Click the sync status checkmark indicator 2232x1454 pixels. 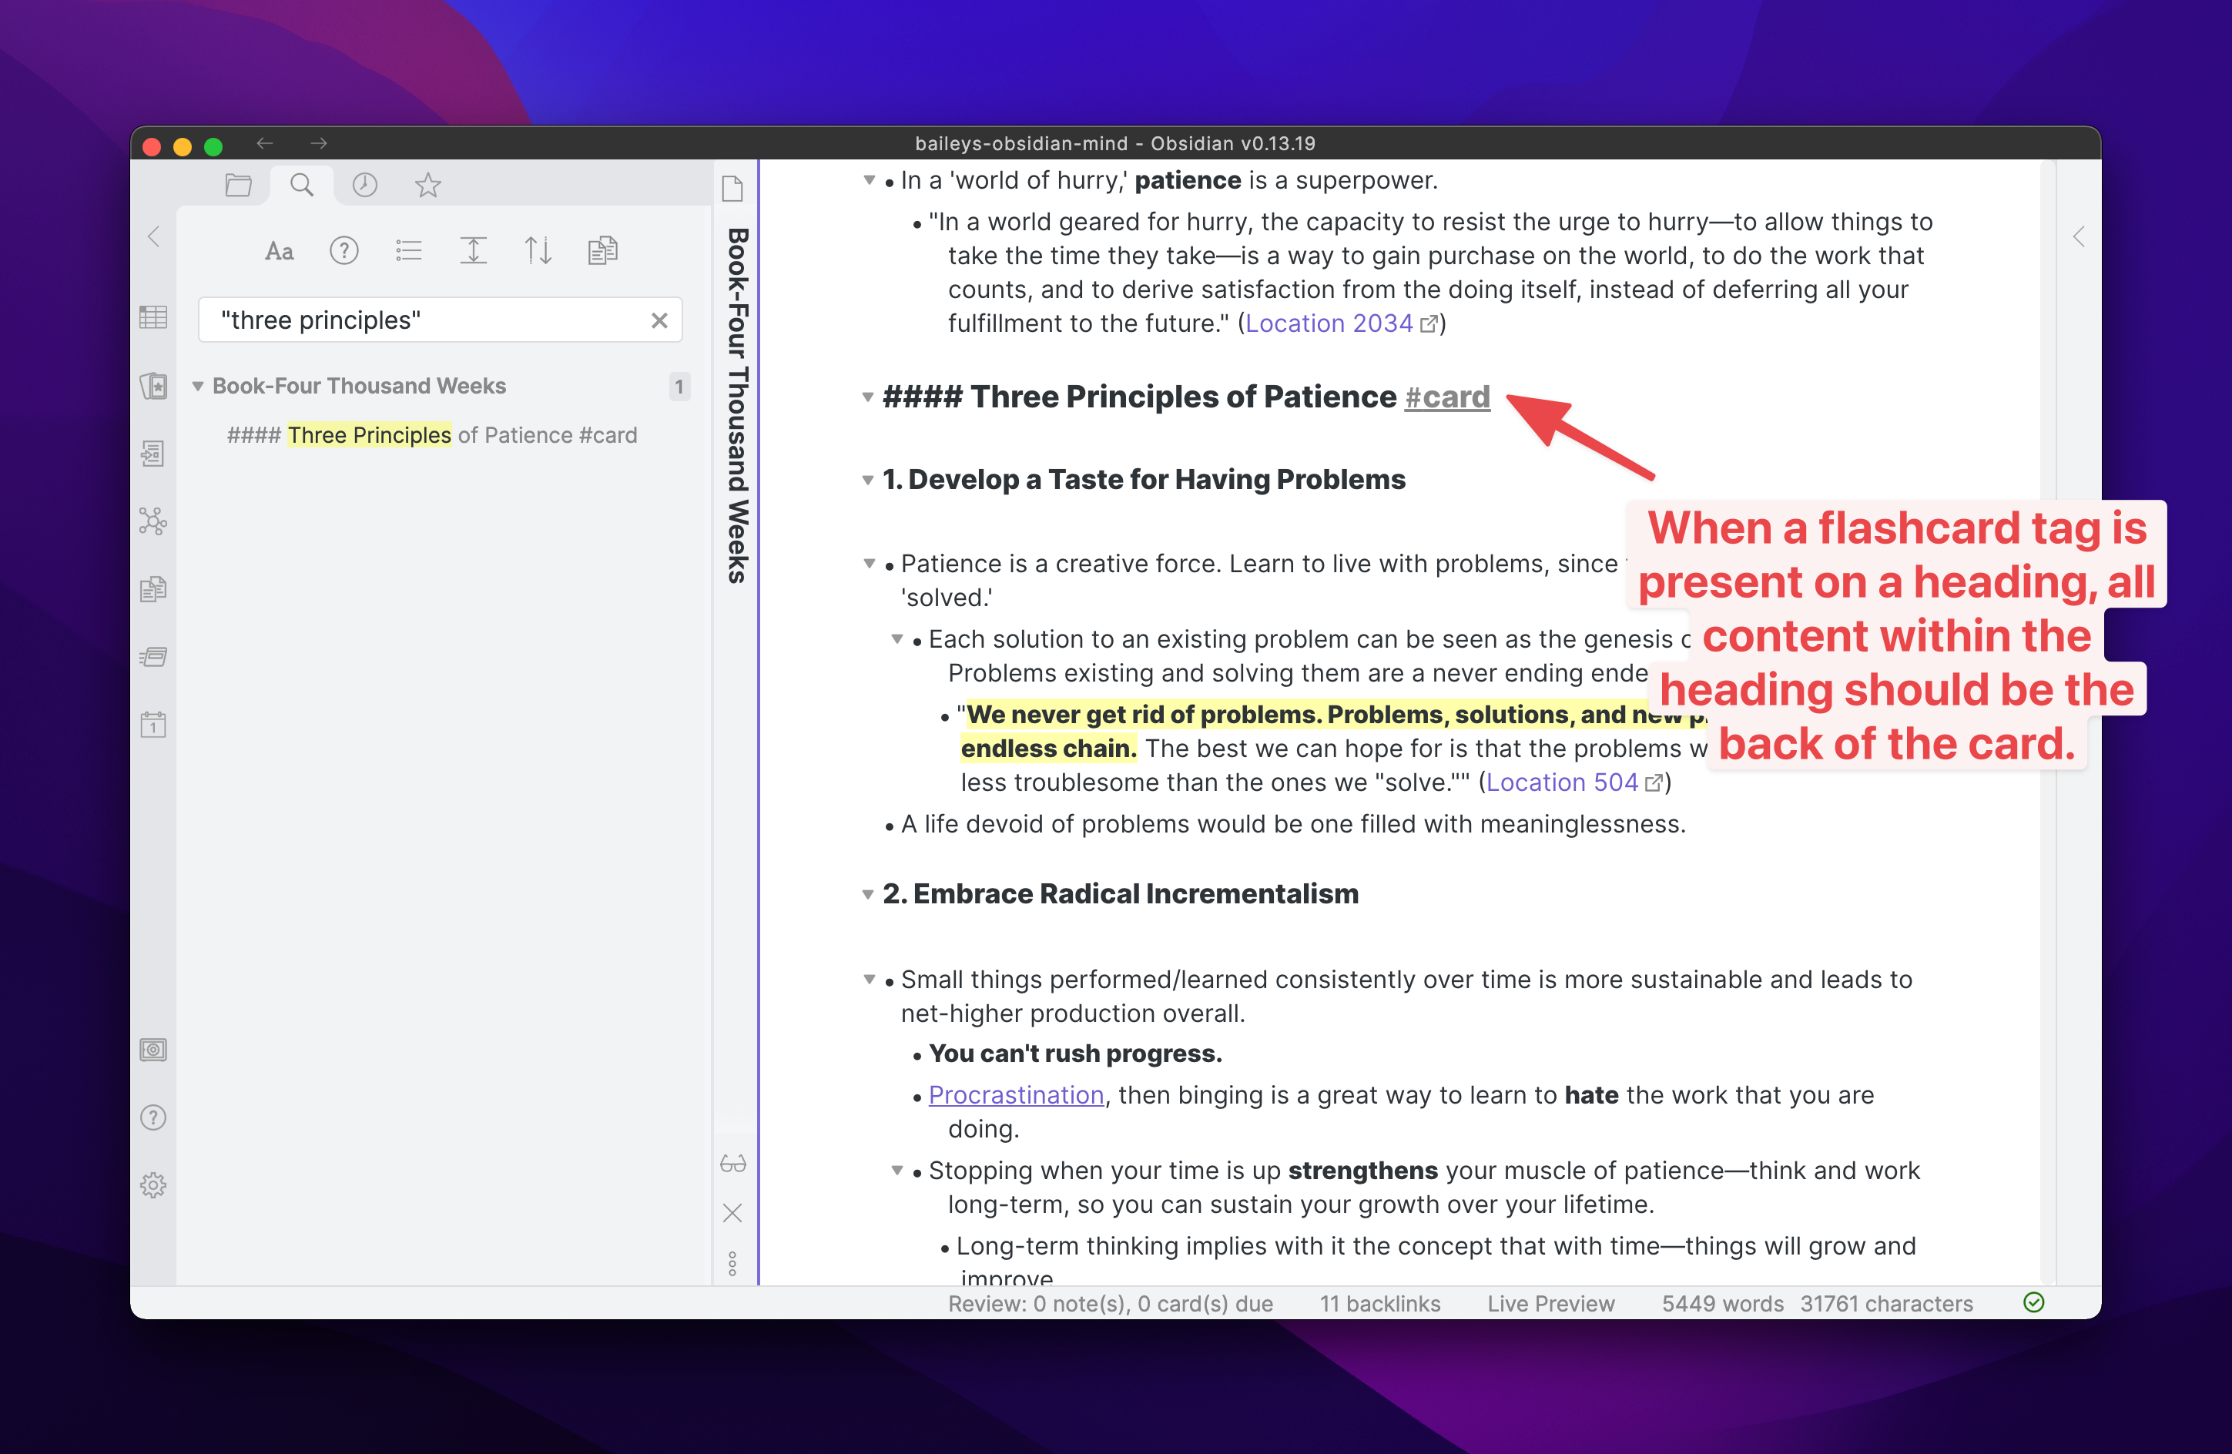click(2034, 1302)
